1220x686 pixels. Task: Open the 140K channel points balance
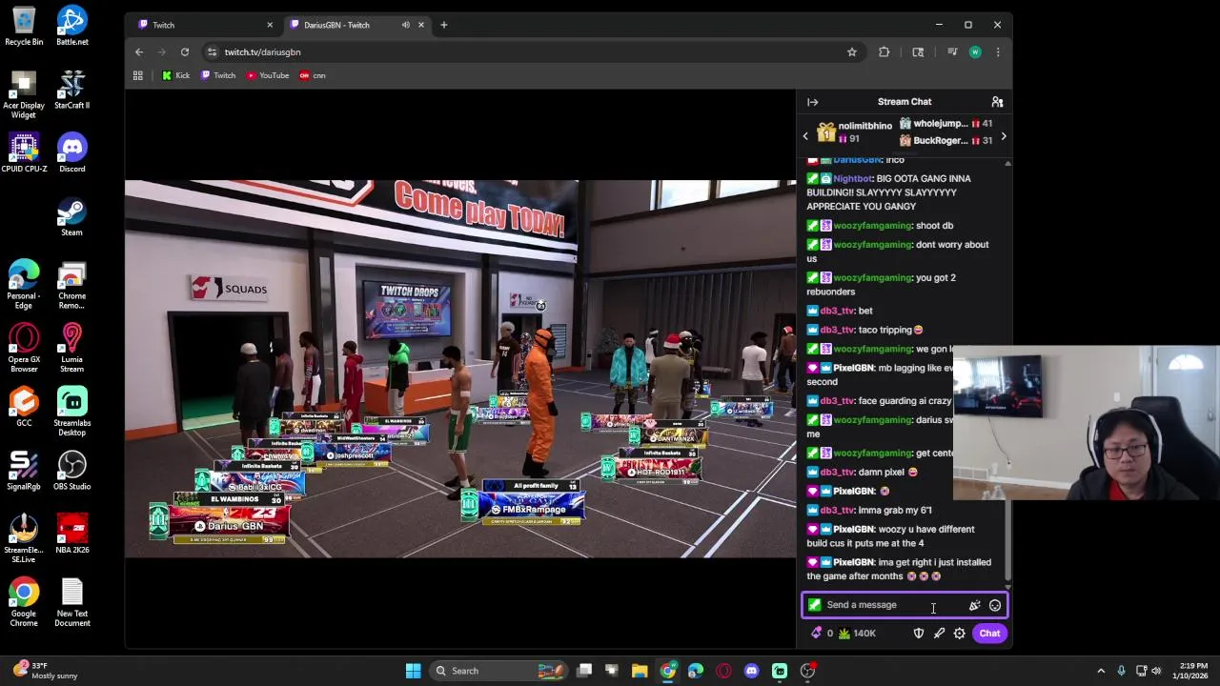(x=857, y=634)
